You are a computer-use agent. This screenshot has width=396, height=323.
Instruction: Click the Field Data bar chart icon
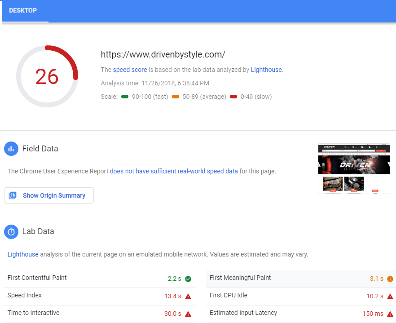[x=11, y=149]
